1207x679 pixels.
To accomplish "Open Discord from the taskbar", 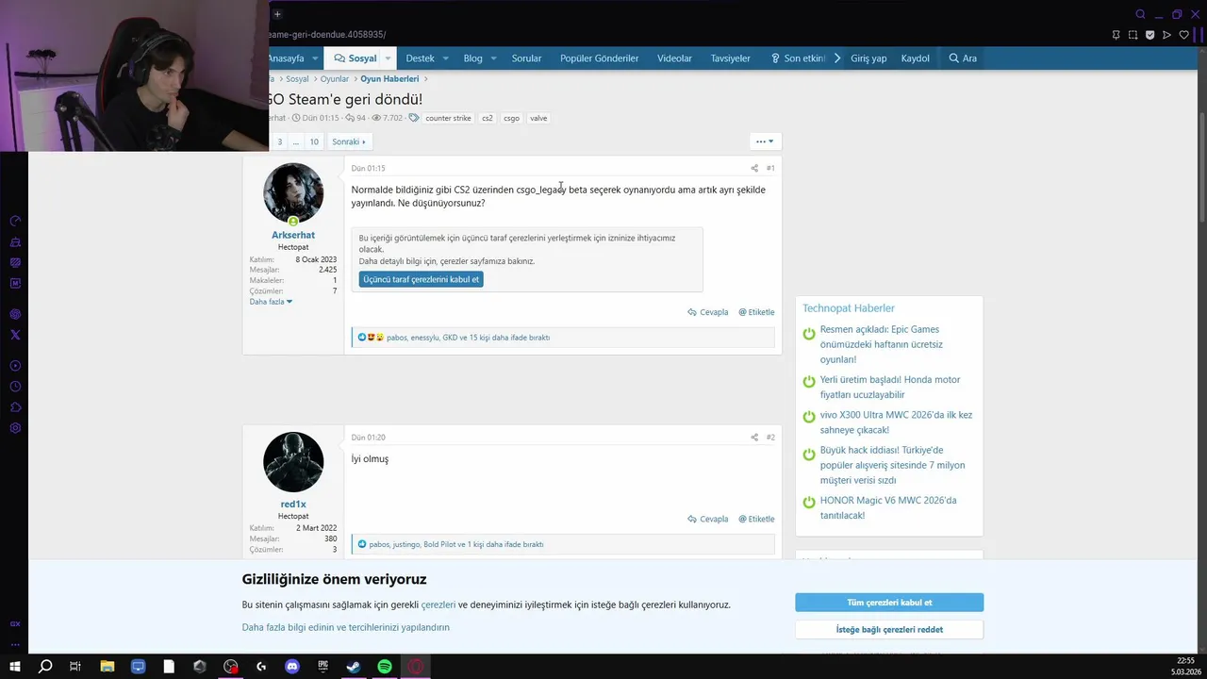I will pos(292,667).
